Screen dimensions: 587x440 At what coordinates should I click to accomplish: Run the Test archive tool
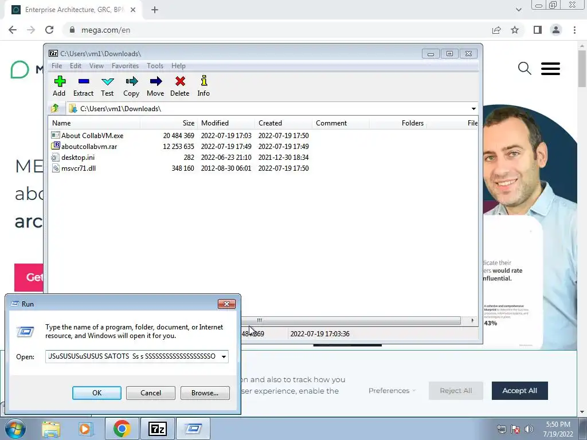(x=107, y=86)
